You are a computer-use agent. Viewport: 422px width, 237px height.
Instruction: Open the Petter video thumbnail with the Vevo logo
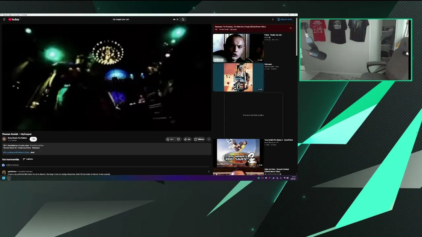[238, 48]
